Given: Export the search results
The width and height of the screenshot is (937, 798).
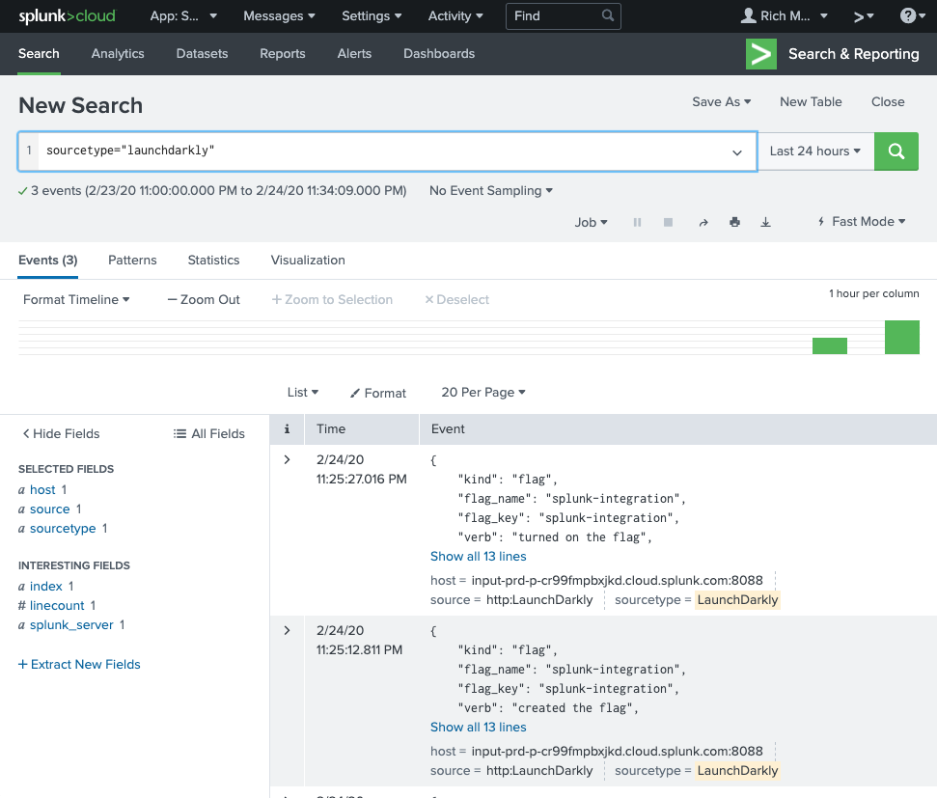Looking at the screenshot, I should click(765, 221).
